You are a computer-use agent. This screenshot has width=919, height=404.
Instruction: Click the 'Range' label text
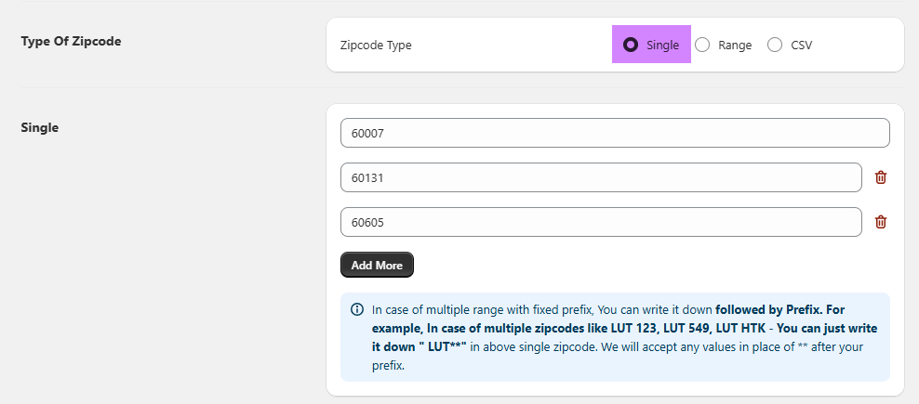735,45
